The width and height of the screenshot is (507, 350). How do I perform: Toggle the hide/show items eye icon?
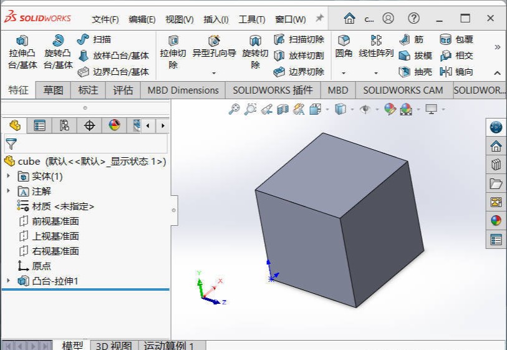click(365, 110)
